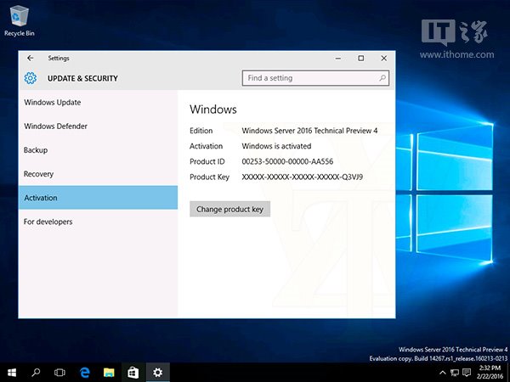The height and width of the screenshot is (382, 510).
Task: Click the 'Settings' window title text
Action: tap(59, 58)
